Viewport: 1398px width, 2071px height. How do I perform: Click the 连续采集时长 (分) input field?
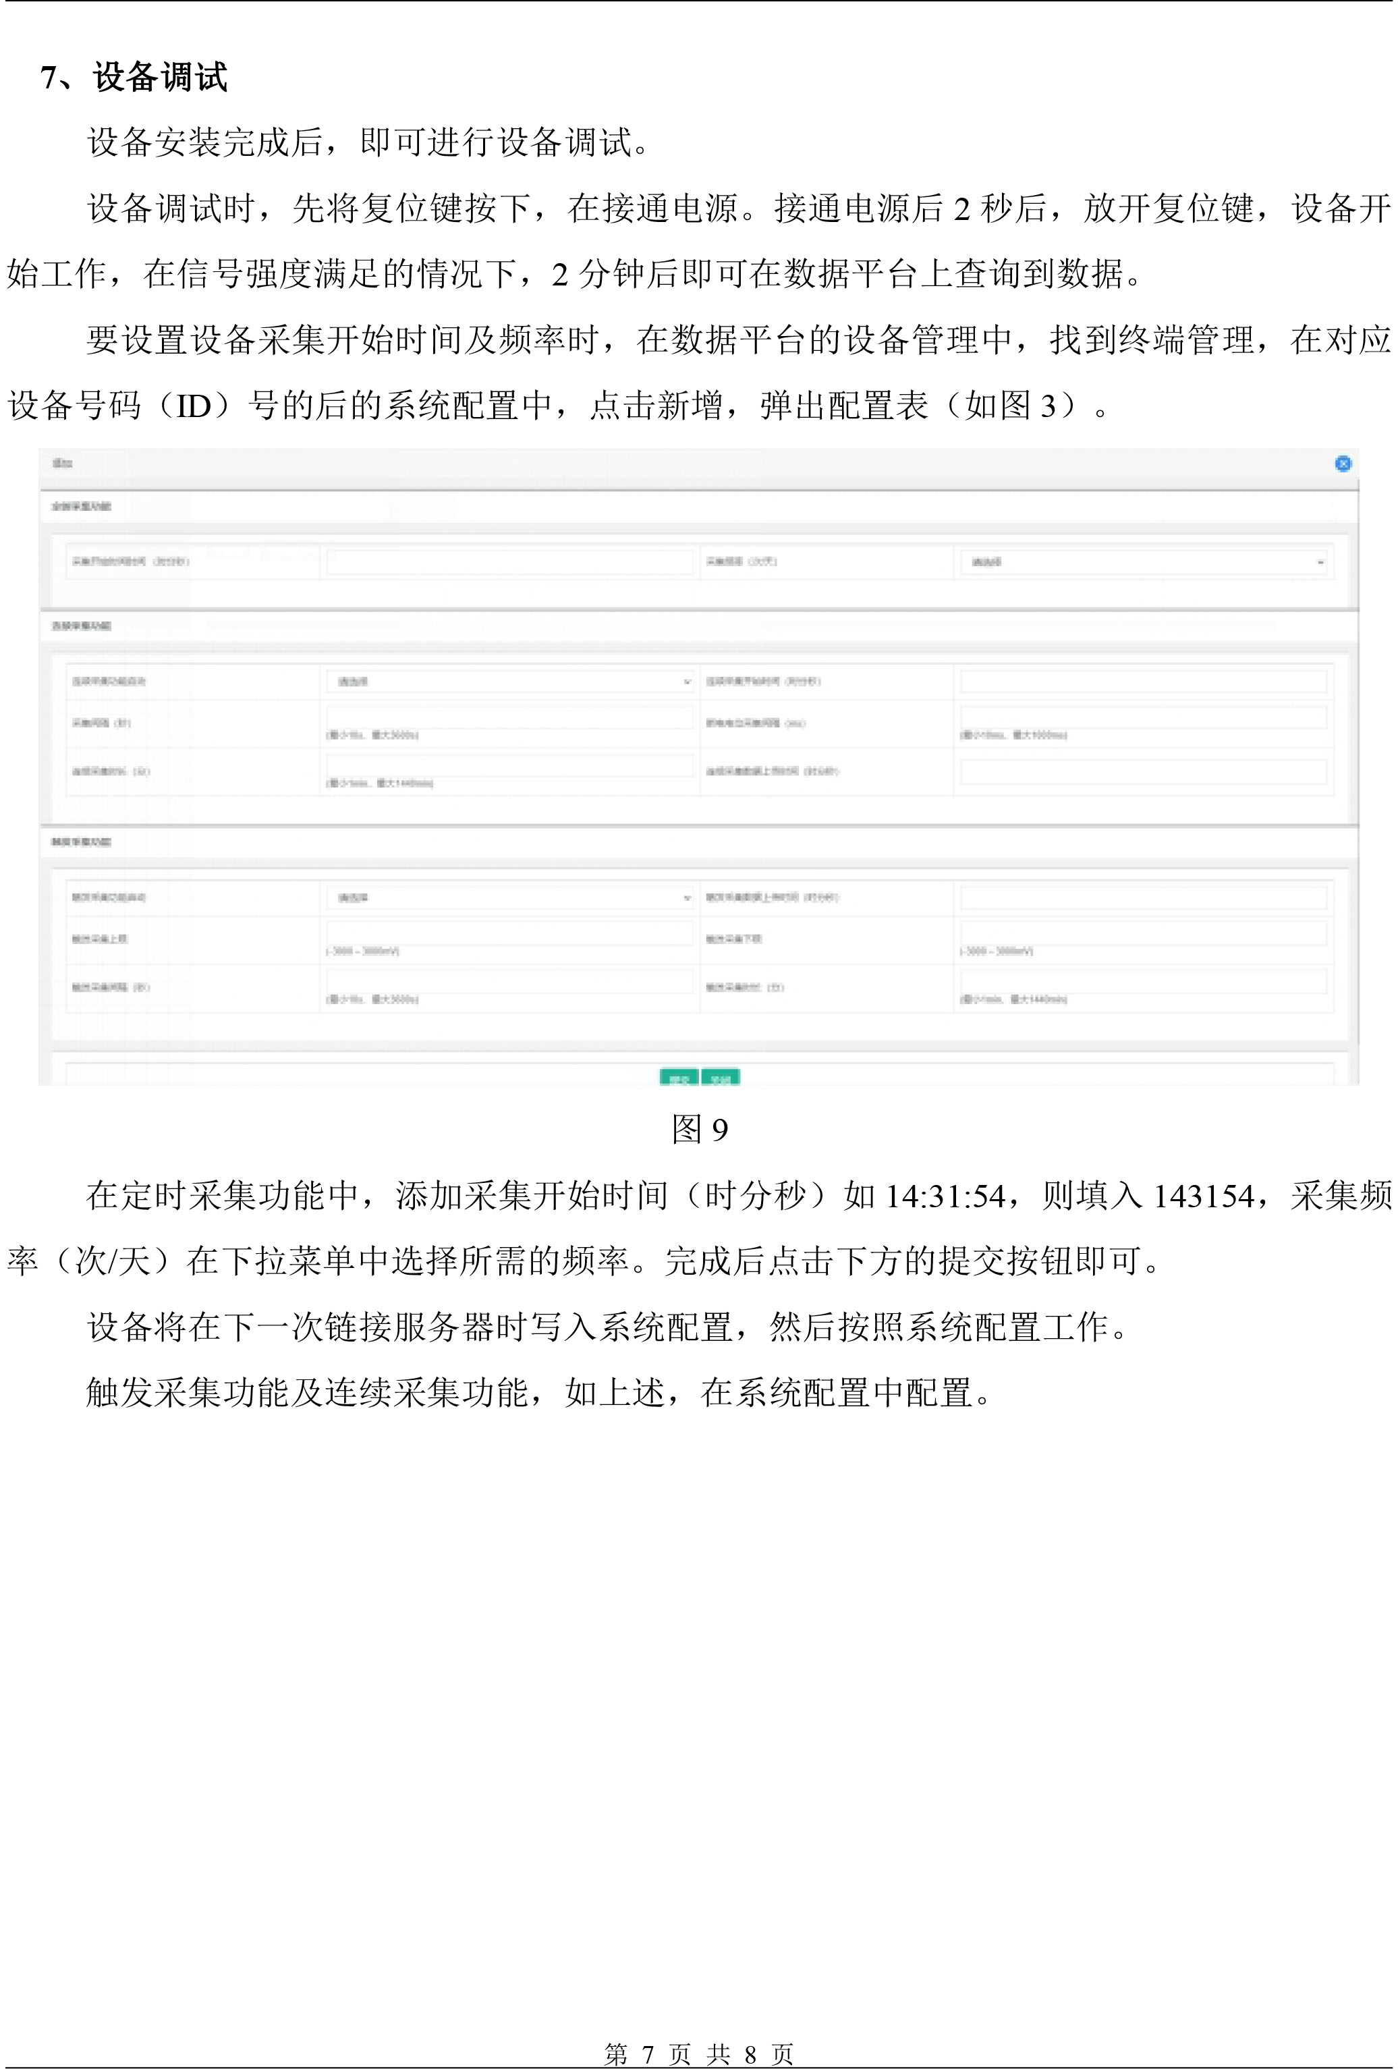pos(509,767)
